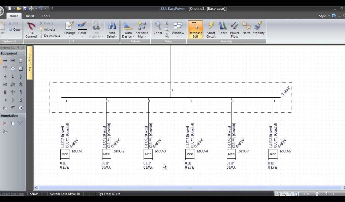
Task: Toggle Database Edit mode
Action: (195, 29)
